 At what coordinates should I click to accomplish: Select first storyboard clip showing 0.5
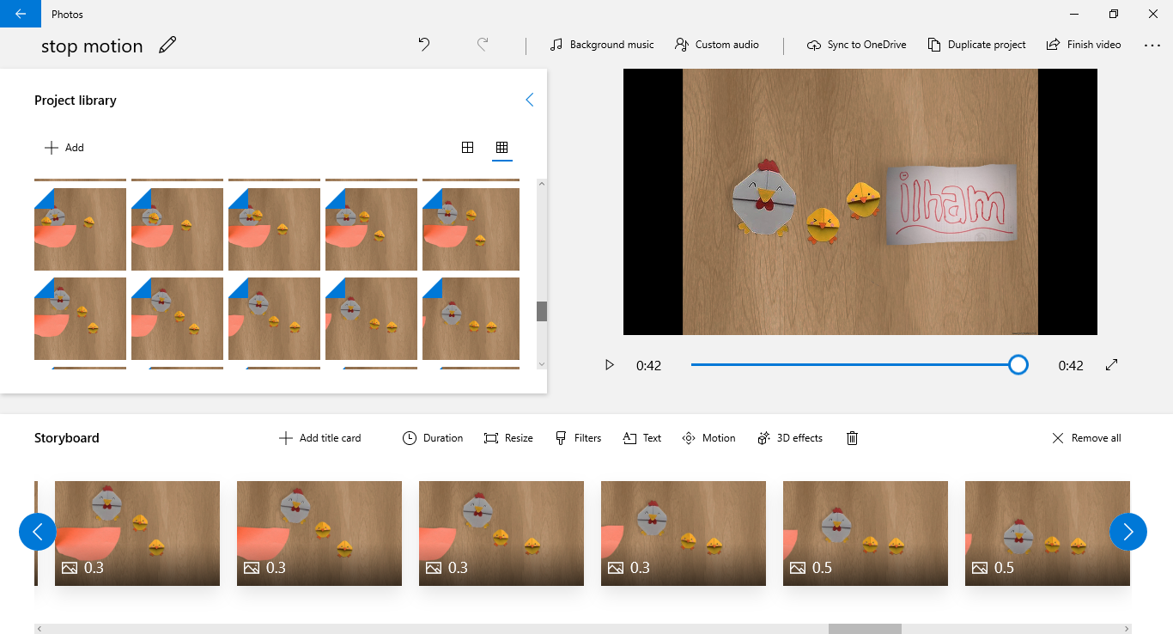tap(866, 533)
